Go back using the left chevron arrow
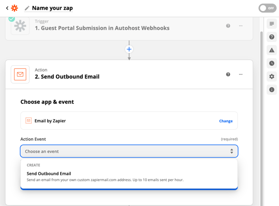Screen dimensions: 279x206 click(7, 8)
